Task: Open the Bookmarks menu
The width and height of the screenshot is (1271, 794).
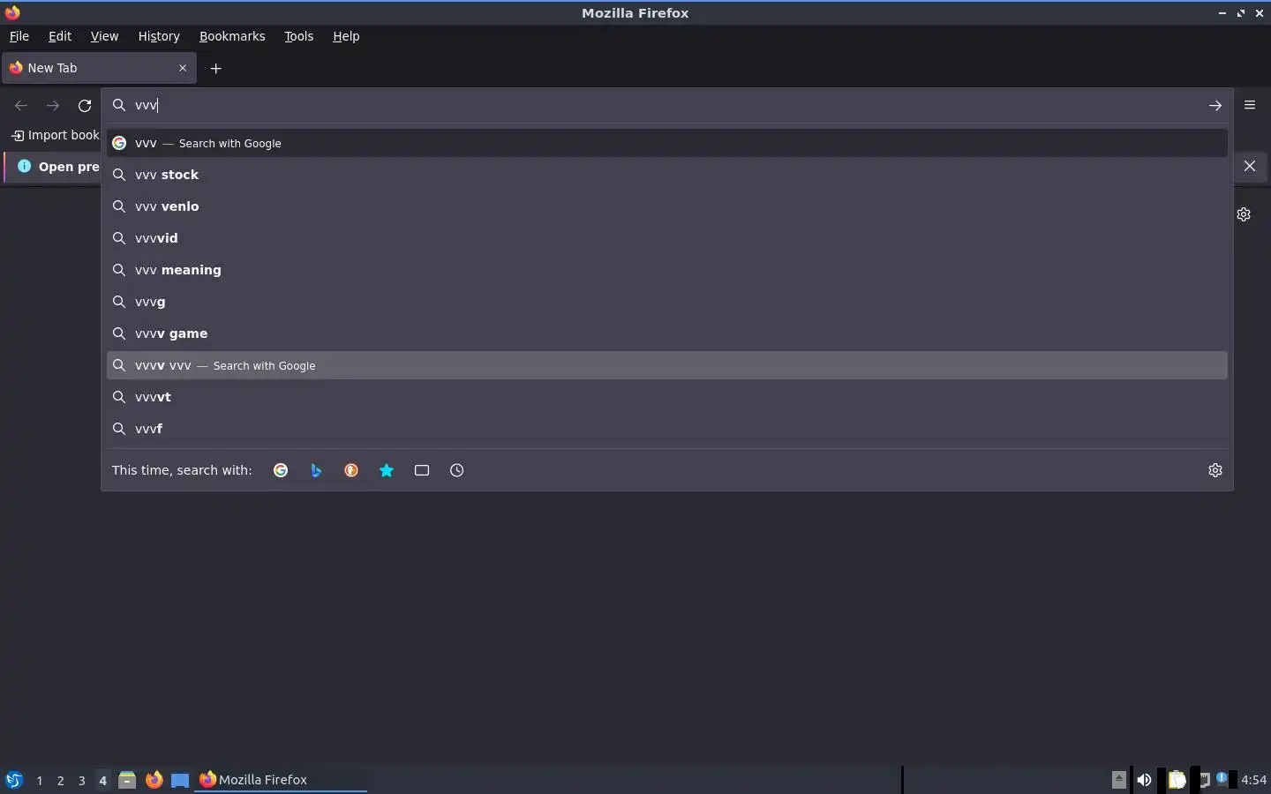Action: (x=232, y=36)
